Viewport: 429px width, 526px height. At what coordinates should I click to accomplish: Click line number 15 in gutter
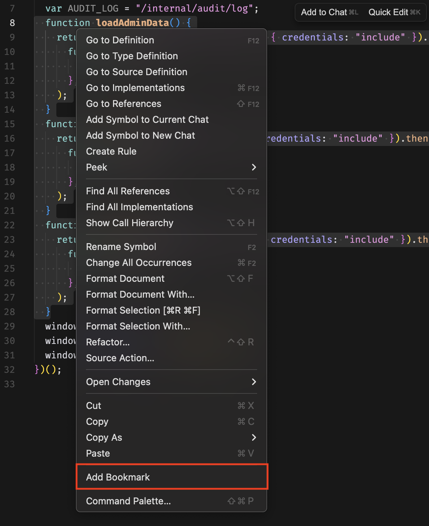[10, 124]
